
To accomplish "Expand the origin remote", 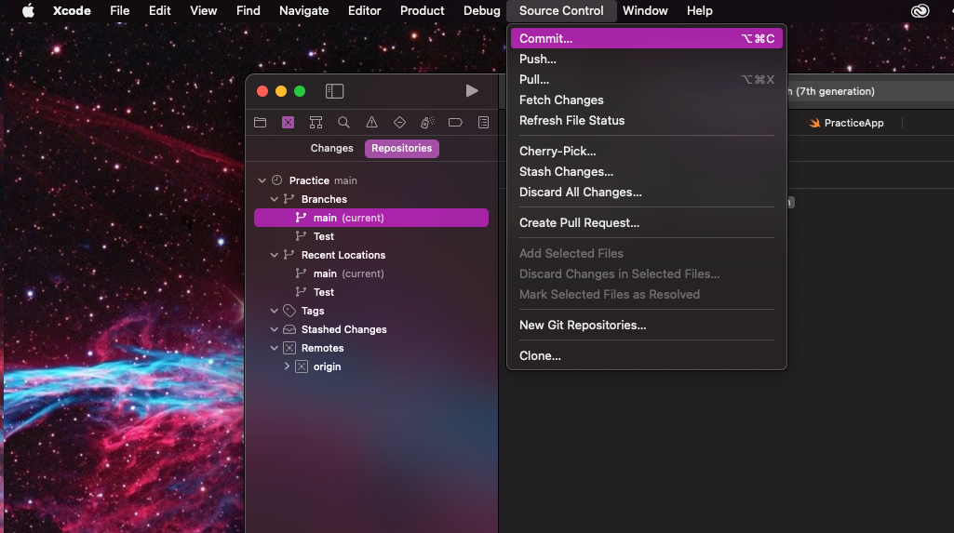I will point(287,366).
